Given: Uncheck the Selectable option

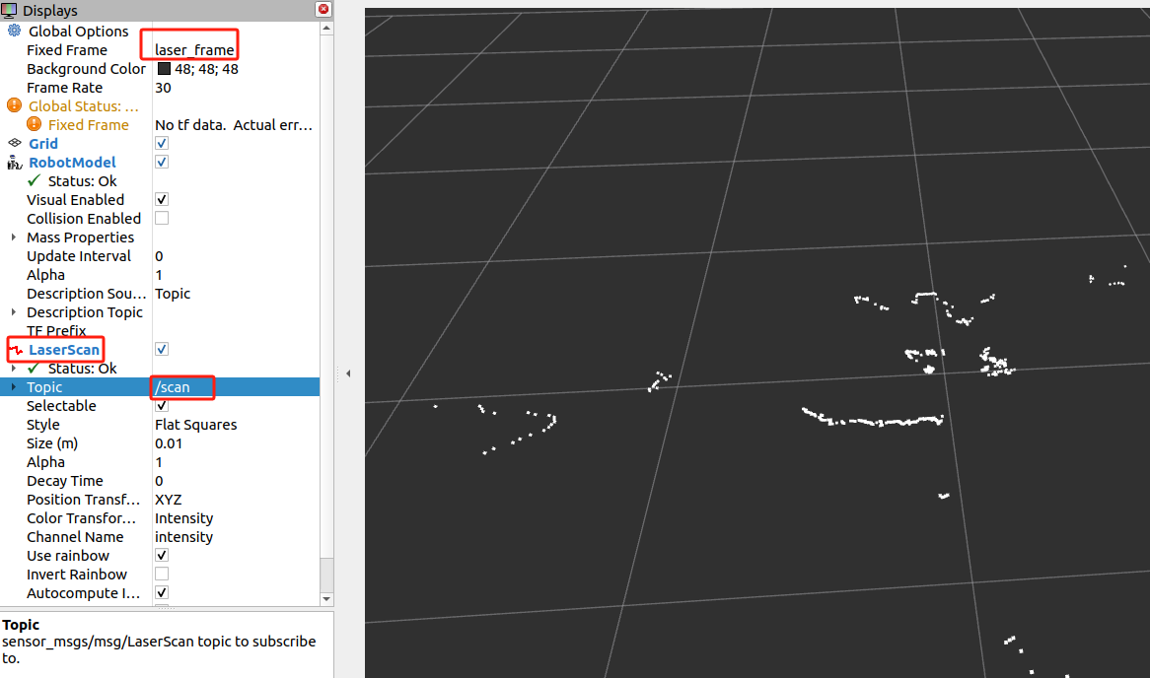Looking at the screenshot, I should 162,406.
